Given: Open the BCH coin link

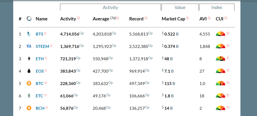Looking at the screenshot, I should coord(40,108).
